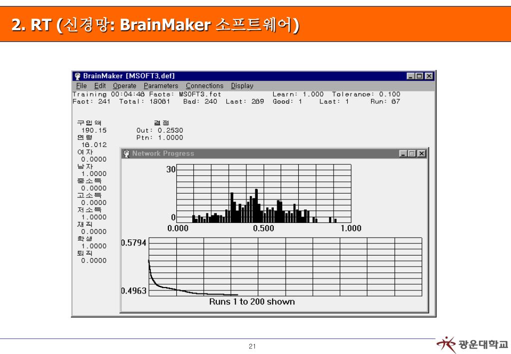Click the Facts: MSOFT3.fct file name

tap(185, 94)
